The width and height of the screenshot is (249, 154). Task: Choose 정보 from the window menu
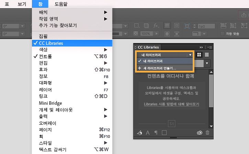(x=72, y=76)
